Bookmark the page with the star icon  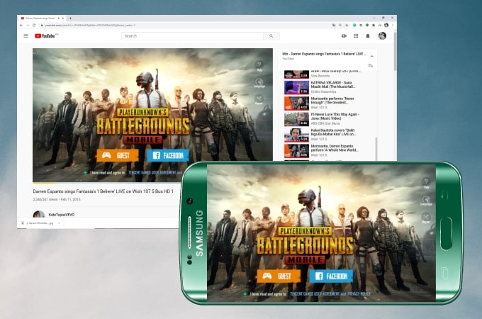[x=347, y=26]
